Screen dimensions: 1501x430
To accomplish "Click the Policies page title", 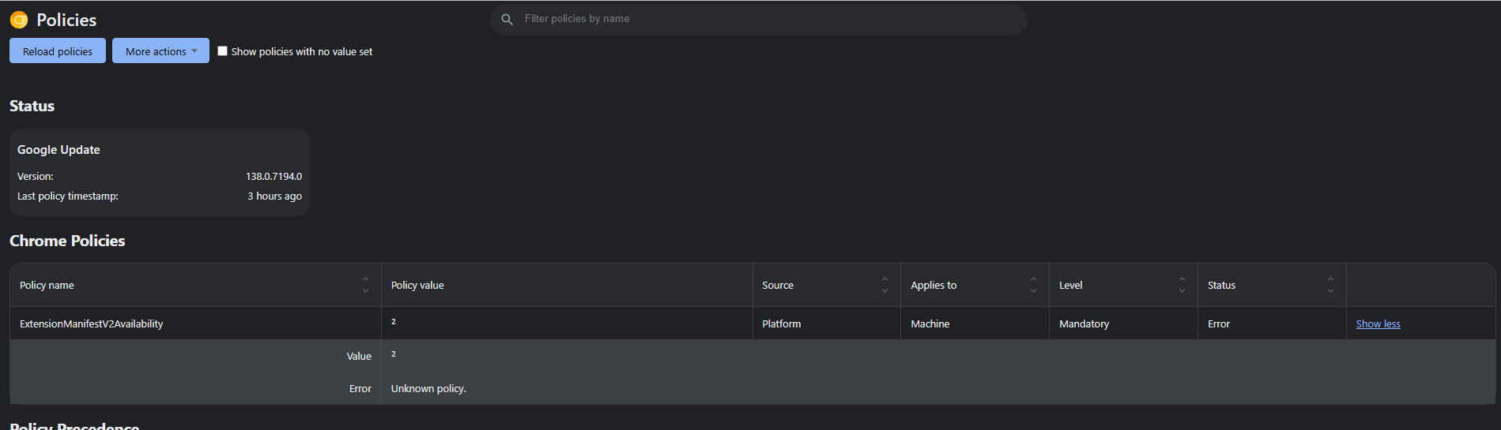I will click(66, 20).
